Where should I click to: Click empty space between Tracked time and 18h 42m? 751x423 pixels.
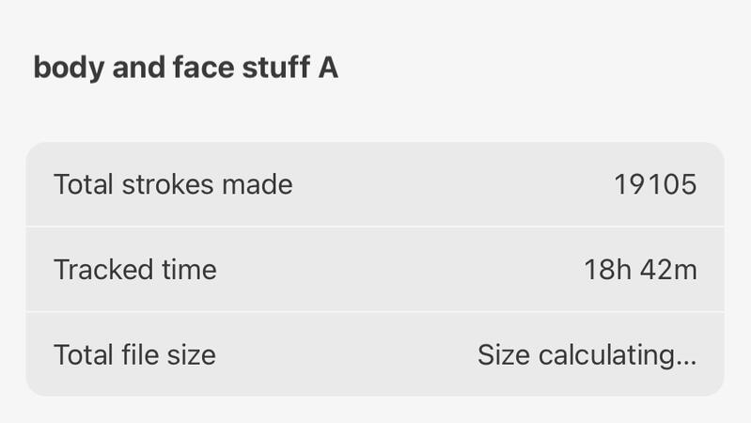[x=395, y=270]
